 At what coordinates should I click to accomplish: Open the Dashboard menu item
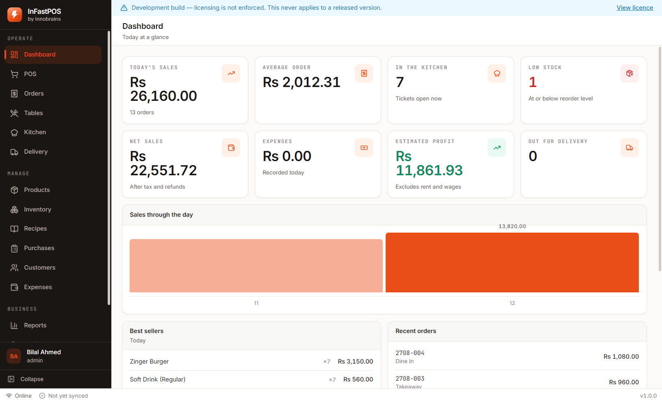(x=53, y=54)
